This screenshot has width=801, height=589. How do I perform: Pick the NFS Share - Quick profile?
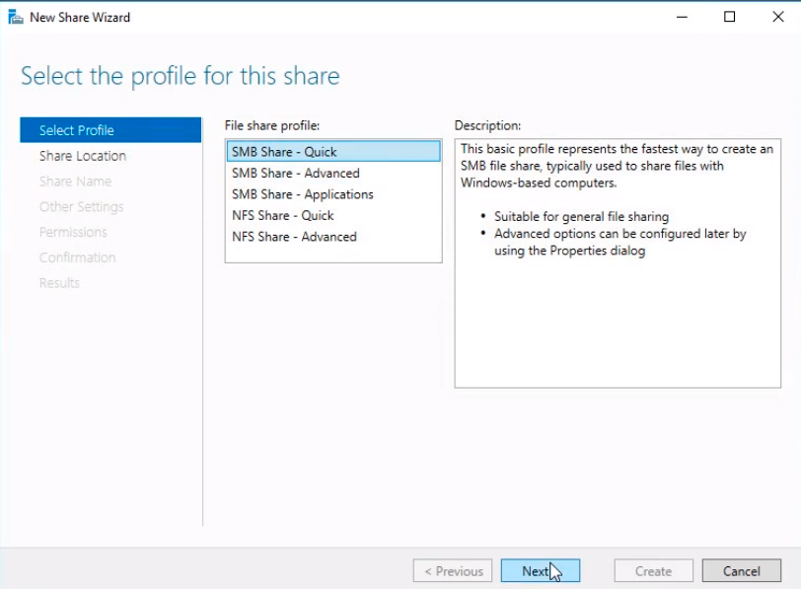click(333, 216)
